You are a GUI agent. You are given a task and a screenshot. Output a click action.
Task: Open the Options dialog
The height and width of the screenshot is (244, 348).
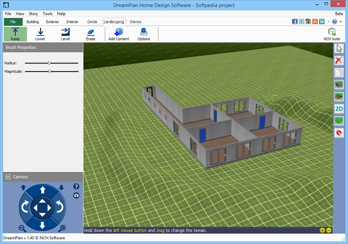144,34
